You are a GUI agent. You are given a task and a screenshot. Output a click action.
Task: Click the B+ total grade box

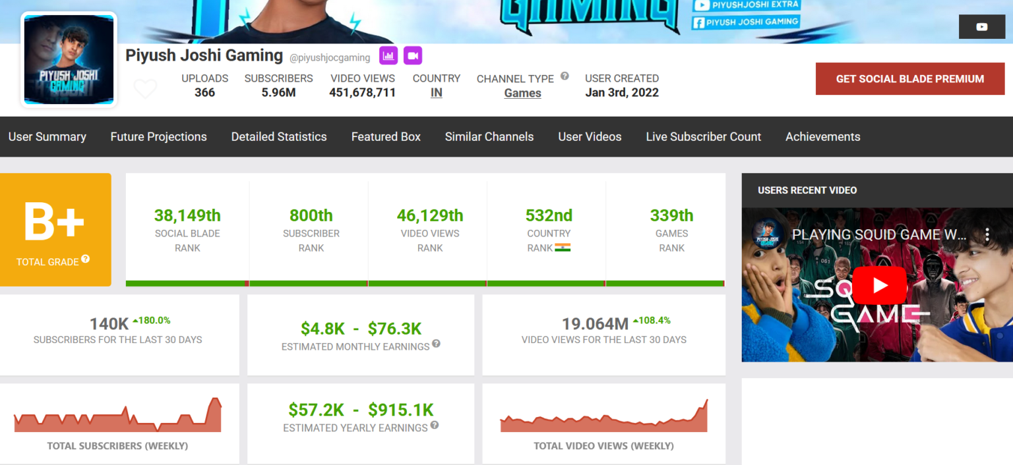tap(55, 230)
